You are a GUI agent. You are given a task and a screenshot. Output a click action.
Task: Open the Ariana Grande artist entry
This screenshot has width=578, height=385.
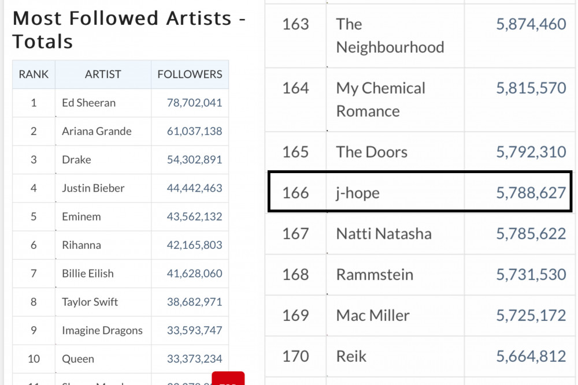tap(97, 132)
